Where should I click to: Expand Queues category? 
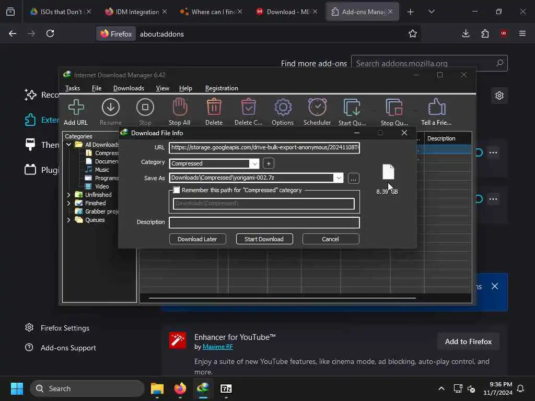click(x=68, y=220)
